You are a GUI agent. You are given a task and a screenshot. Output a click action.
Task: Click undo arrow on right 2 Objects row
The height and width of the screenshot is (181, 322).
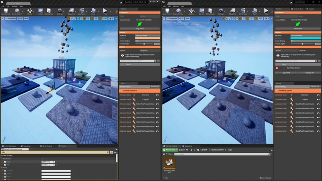tap(318, 100)
